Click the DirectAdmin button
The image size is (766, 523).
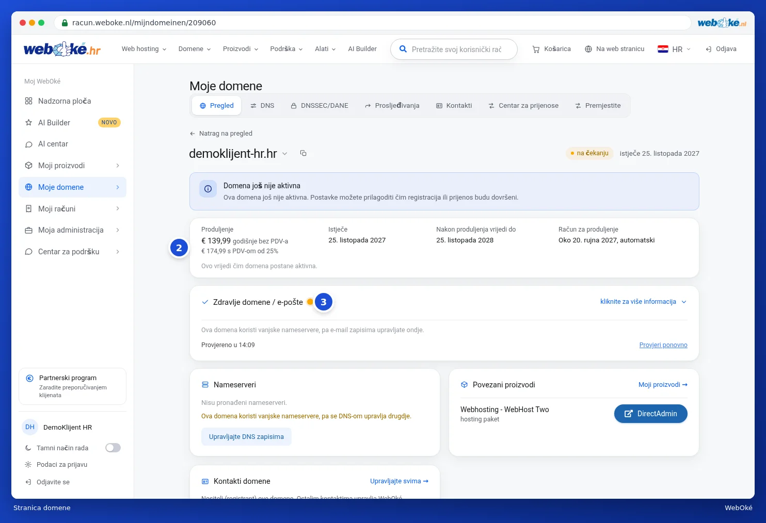click(650, 414)
